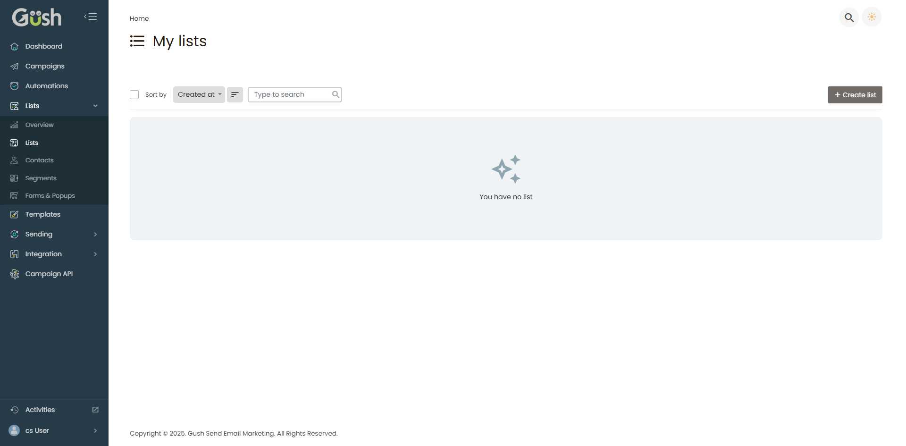Open the Campaign API menu item
The height and width of the screenshot is (446, 906).
pos(54,274)
